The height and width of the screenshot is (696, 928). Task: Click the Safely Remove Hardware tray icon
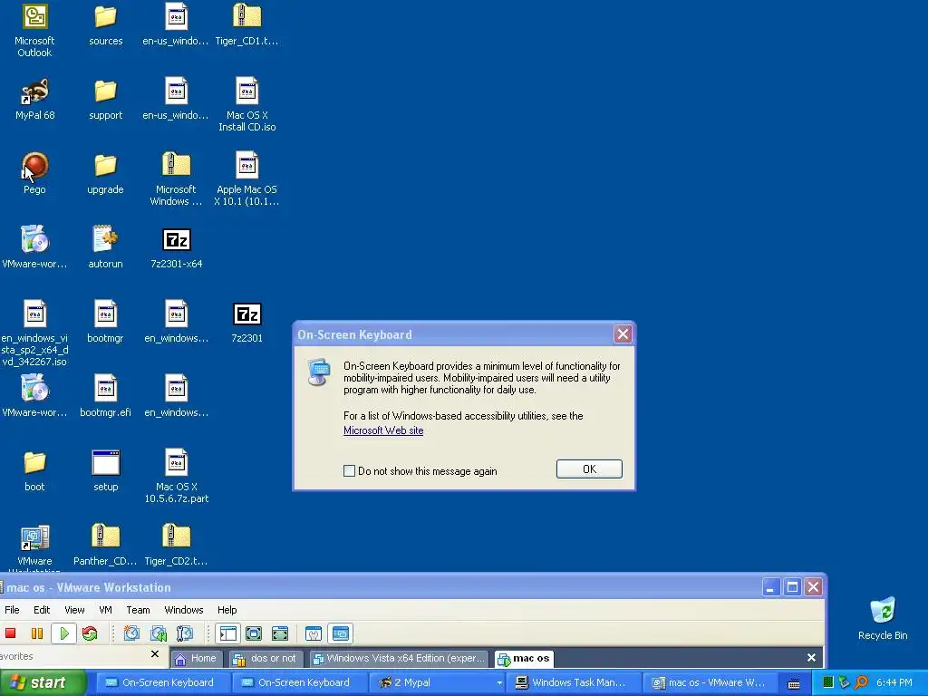844,682
